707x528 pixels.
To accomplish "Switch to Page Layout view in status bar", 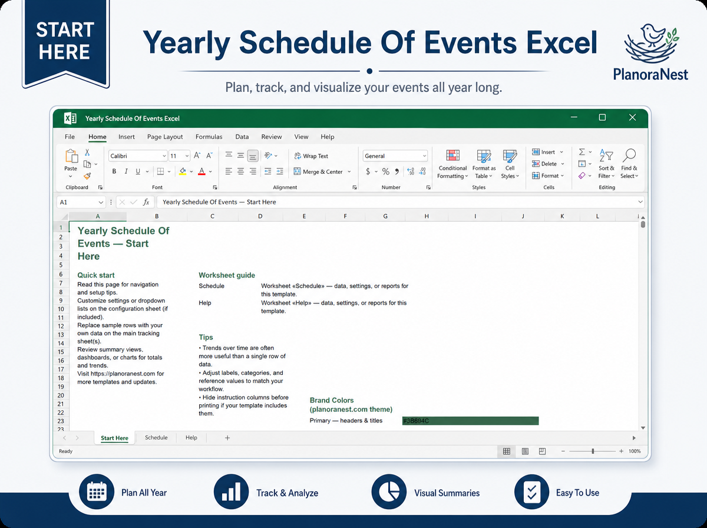I will [525, 451].
